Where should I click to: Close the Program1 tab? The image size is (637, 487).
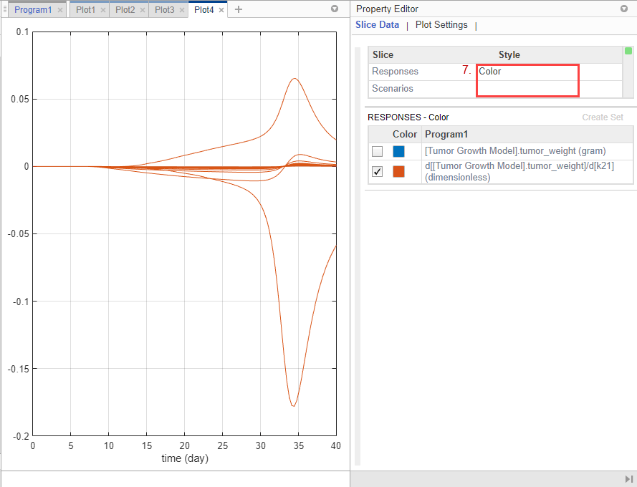60,10
